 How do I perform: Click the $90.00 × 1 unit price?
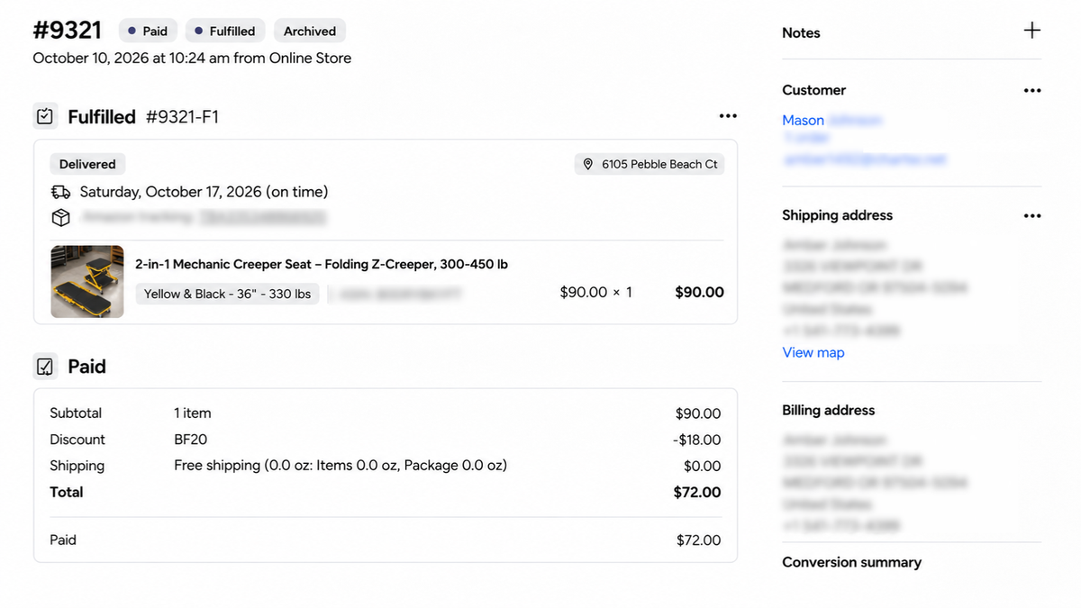[x=596, y=292]
